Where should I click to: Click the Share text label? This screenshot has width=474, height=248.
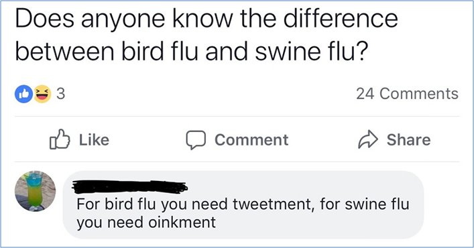409,140
